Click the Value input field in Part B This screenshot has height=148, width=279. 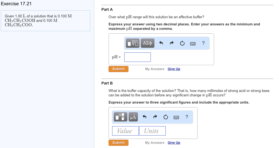125,131
